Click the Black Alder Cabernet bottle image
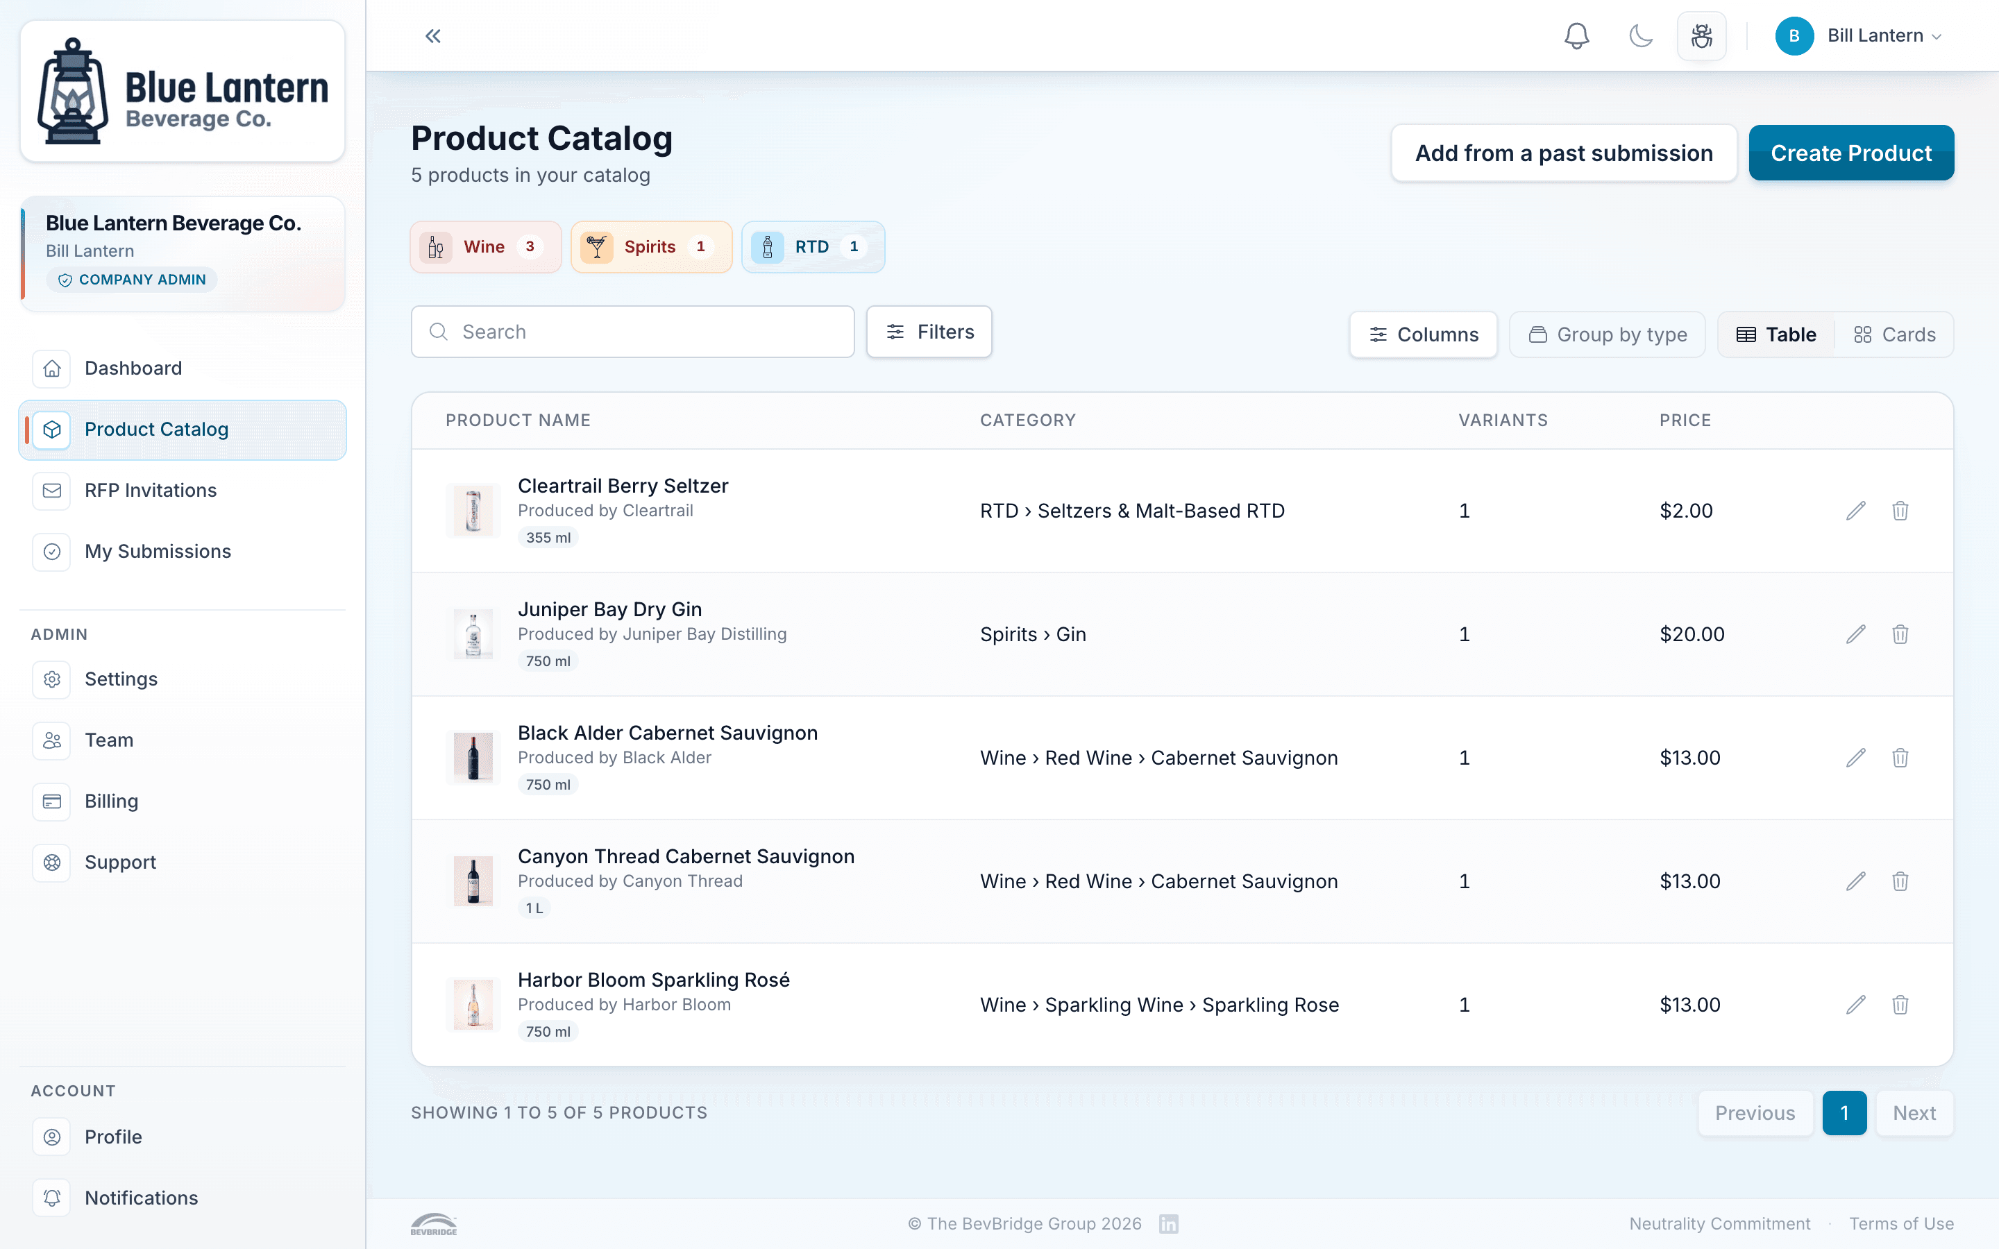This screenshot has width=1999, height=1249. (x=473, y=758)
